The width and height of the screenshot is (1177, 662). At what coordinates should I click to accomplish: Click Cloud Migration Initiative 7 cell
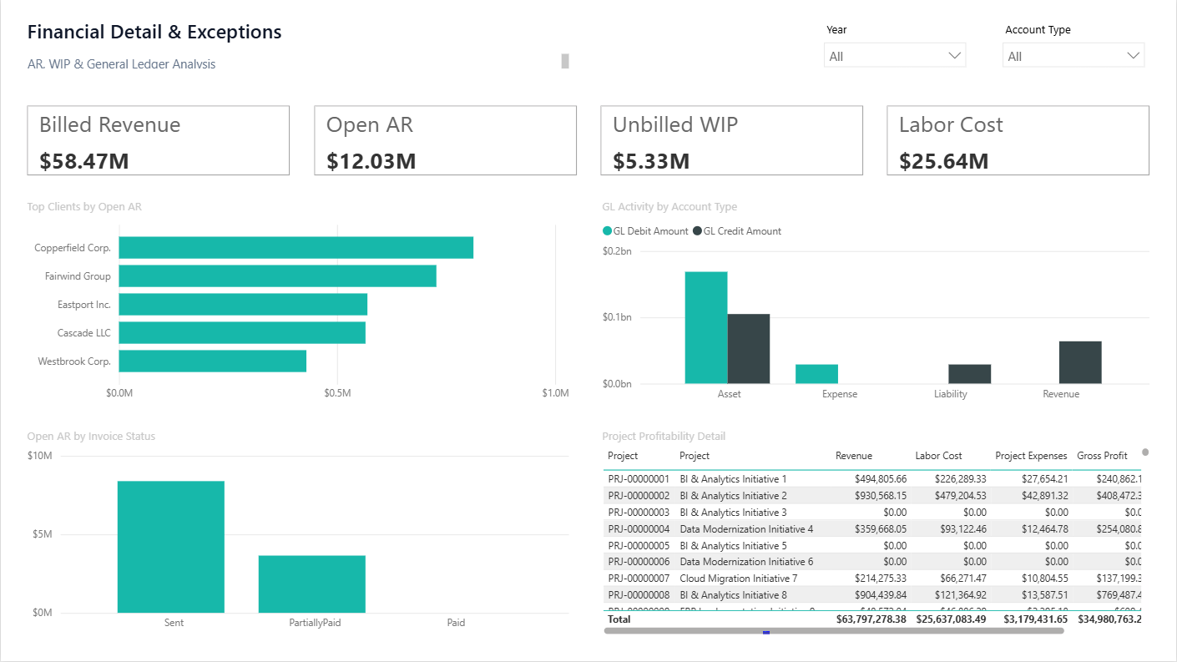point(739,579)
